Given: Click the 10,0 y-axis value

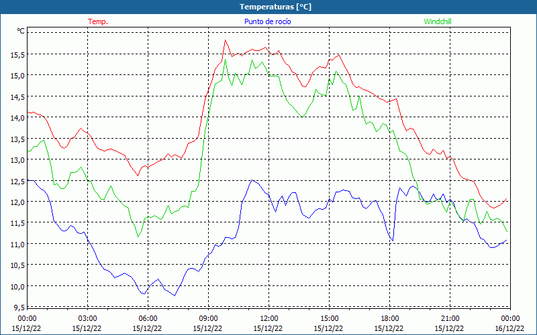Looking at the screenshot, I should pos(17,287).
